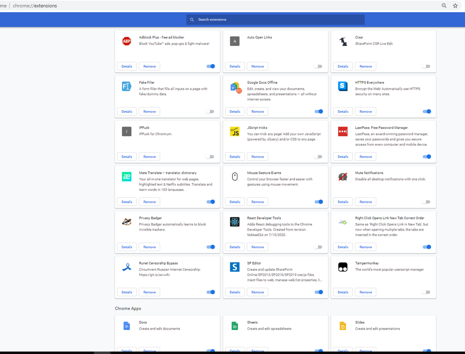Click the JScript tricks JS icon
The height and width of the screenshot is (354, 465).
click(x=235, y=131)
